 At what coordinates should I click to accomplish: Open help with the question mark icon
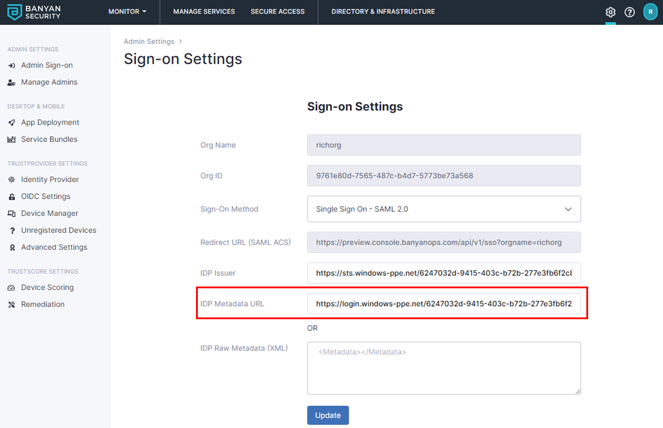pyautogui.click(x=630, y=12)
